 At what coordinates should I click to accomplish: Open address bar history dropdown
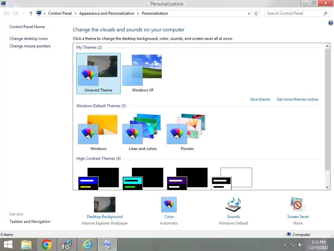pos(249,14)
